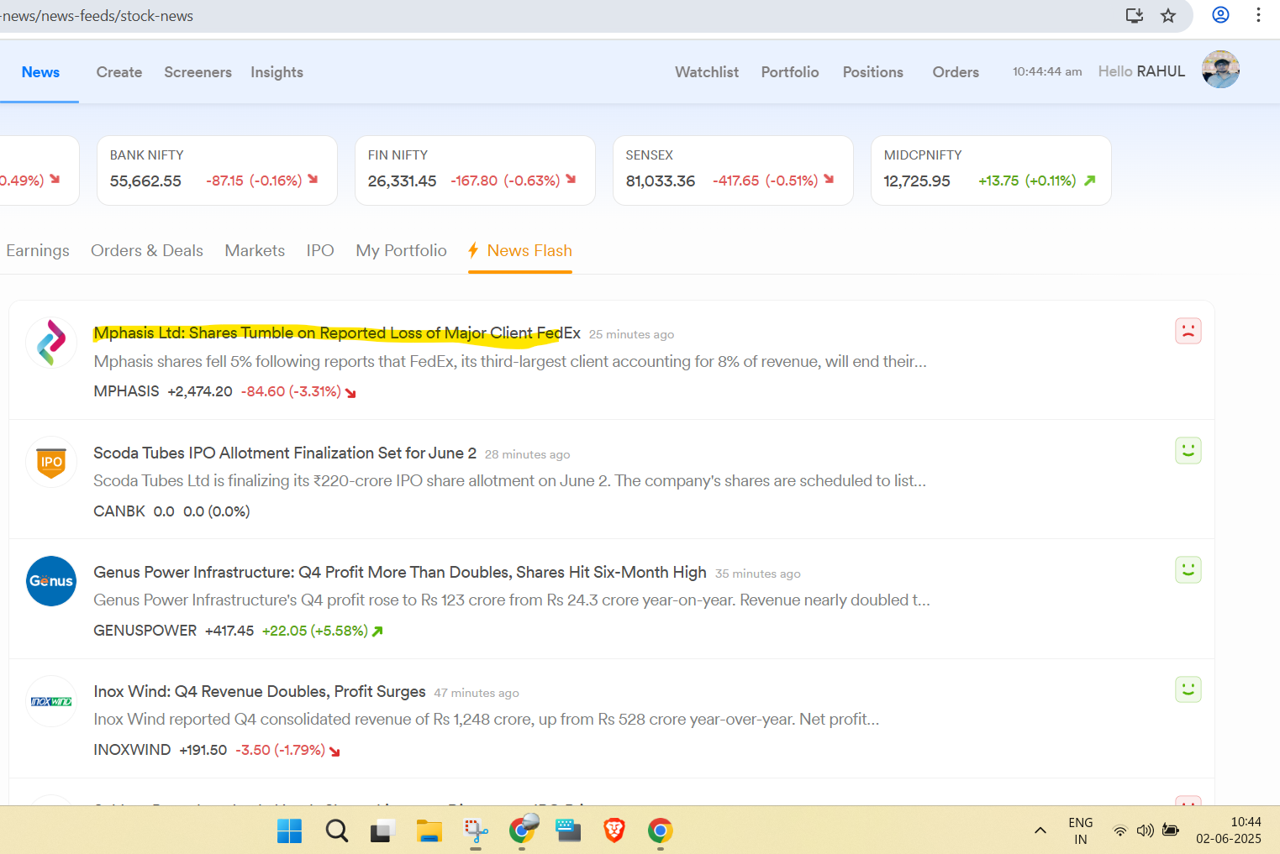Open the Positions page
Viewport: 1280px width, 854px height.
[873, 72]
